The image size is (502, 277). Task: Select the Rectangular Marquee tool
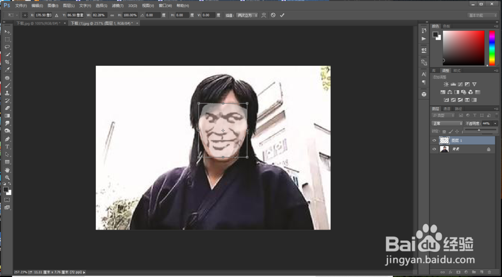click(7, 39)
